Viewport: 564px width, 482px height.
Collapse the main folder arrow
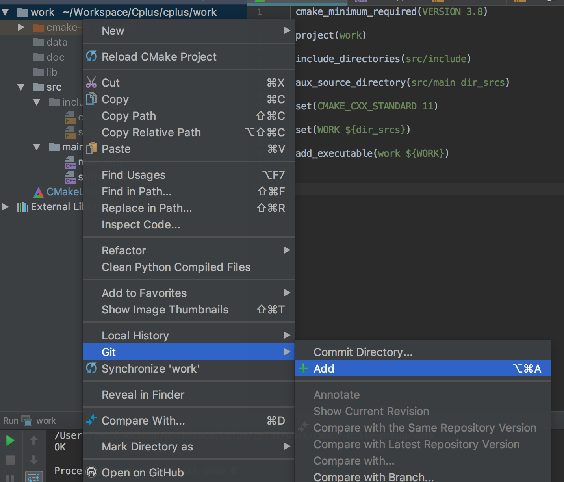point(37,147)
